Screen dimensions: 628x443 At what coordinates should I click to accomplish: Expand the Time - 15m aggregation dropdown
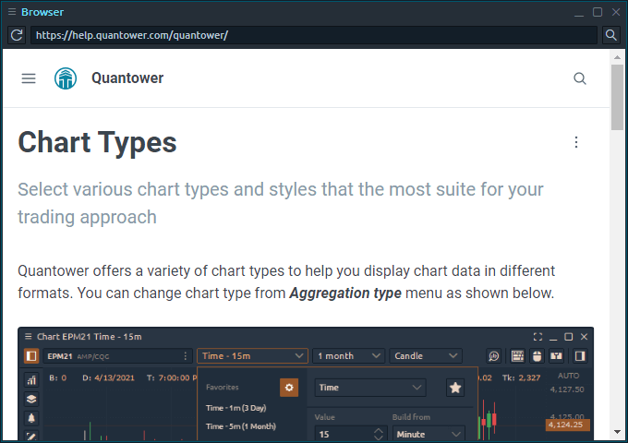[252, 355]
